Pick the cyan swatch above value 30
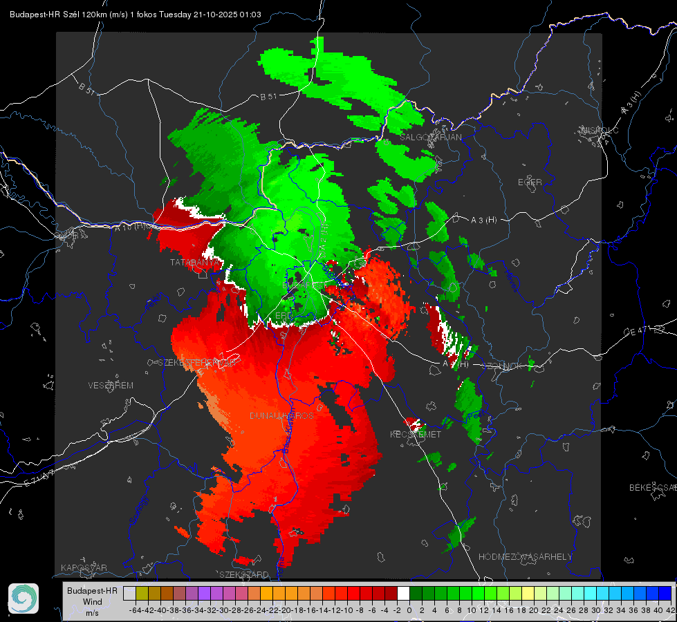This screenshot has width=677, height=622. click(x=603, y=593)
